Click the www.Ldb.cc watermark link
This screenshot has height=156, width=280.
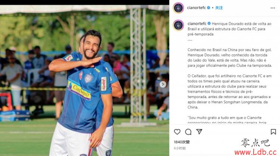255,152
